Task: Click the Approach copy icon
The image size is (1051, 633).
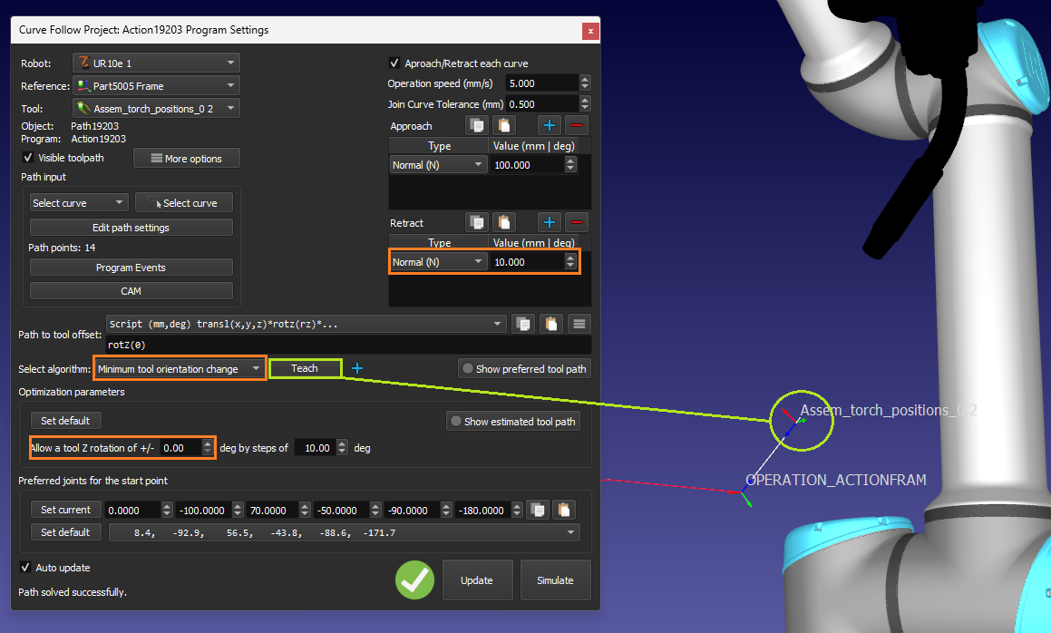Action: coord(477,126)
